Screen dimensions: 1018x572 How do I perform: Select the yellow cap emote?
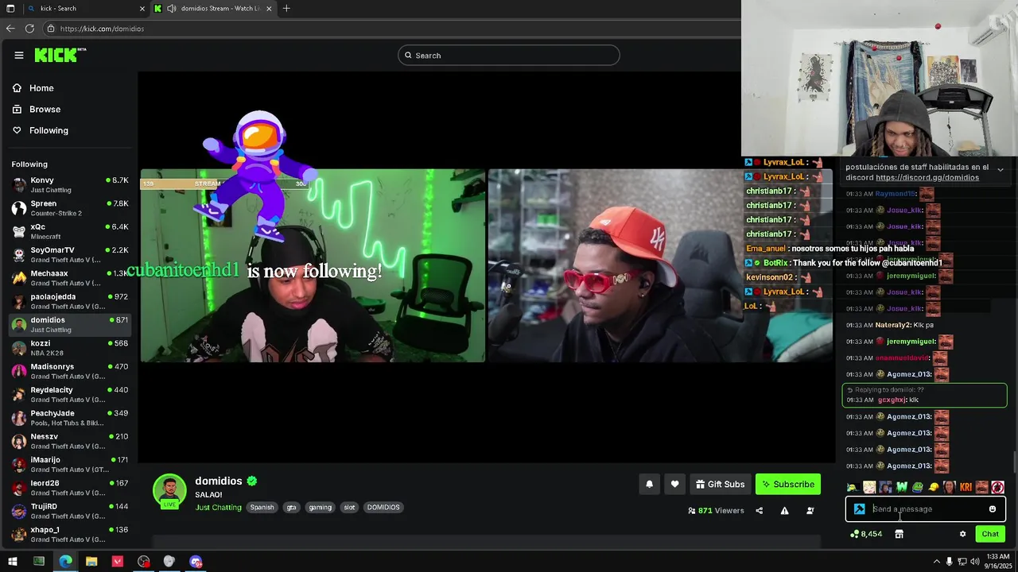[x=934, y=487]
